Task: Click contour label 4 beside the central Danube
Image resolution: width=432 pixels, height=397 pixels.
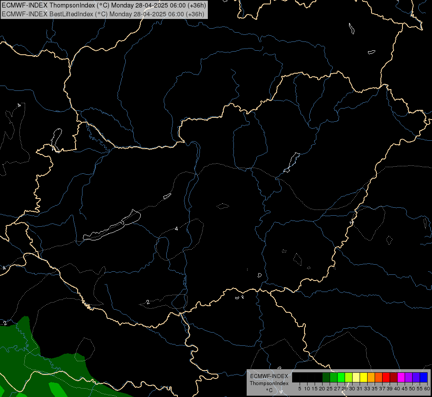Action: coord(177,228)
